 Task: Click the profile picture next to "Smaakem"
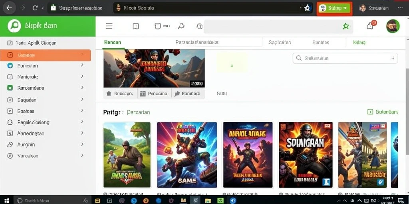(x=362, y=8)
